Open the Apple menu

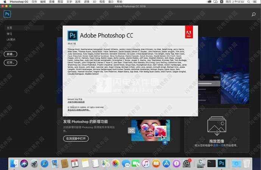(x=5, y=2)
